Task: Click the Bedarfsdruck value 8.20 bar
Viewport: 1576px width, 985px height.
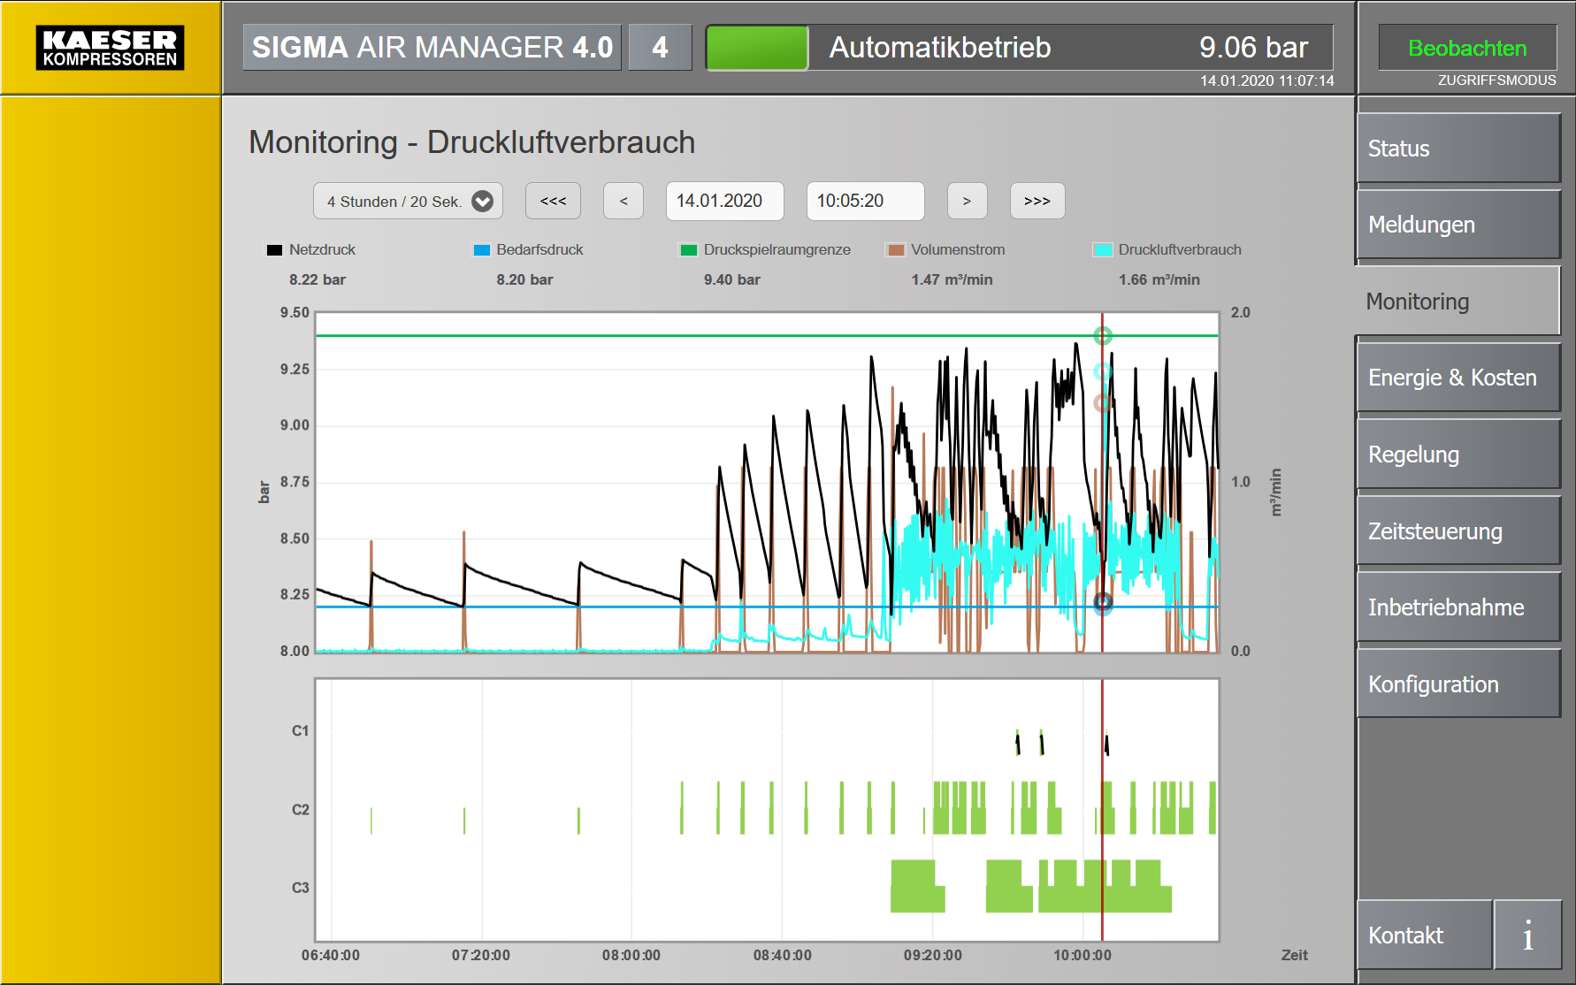Action: pyautogui.click(x=524, y=279)
